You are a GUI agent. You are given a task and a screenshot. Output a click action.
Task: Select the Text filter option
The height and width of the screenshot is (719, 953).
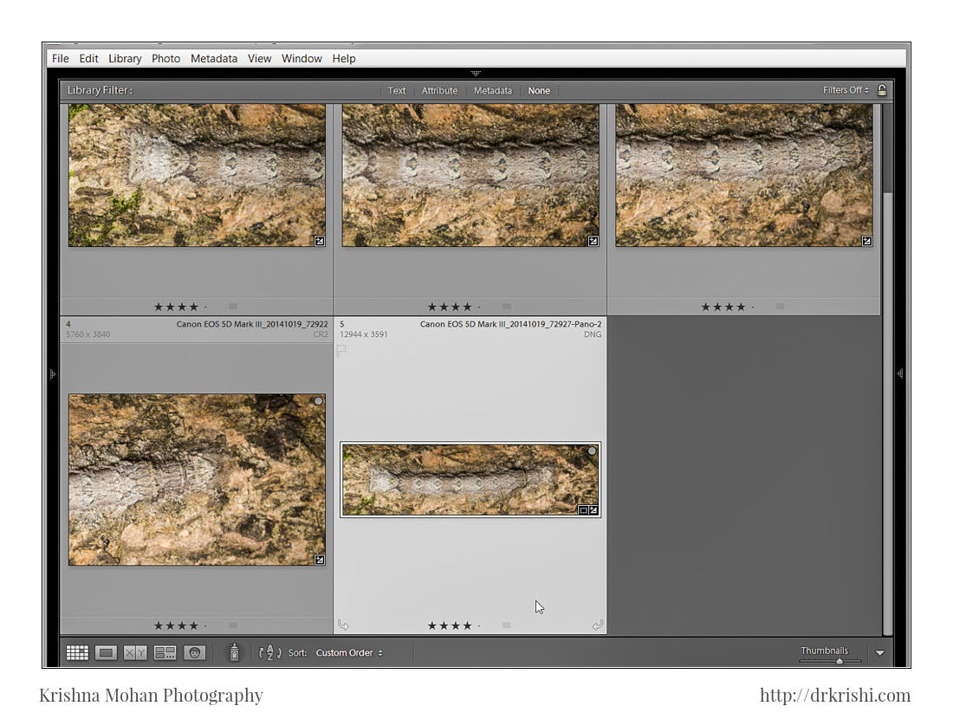397,90
